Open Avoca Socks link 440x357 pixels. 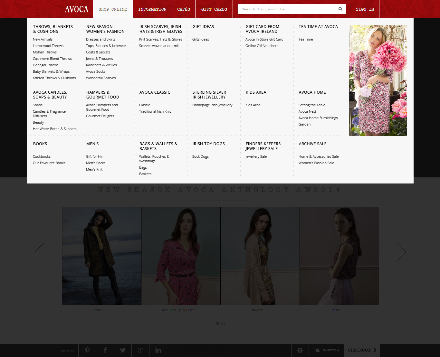pyautogui.click(x=96, y=71)
